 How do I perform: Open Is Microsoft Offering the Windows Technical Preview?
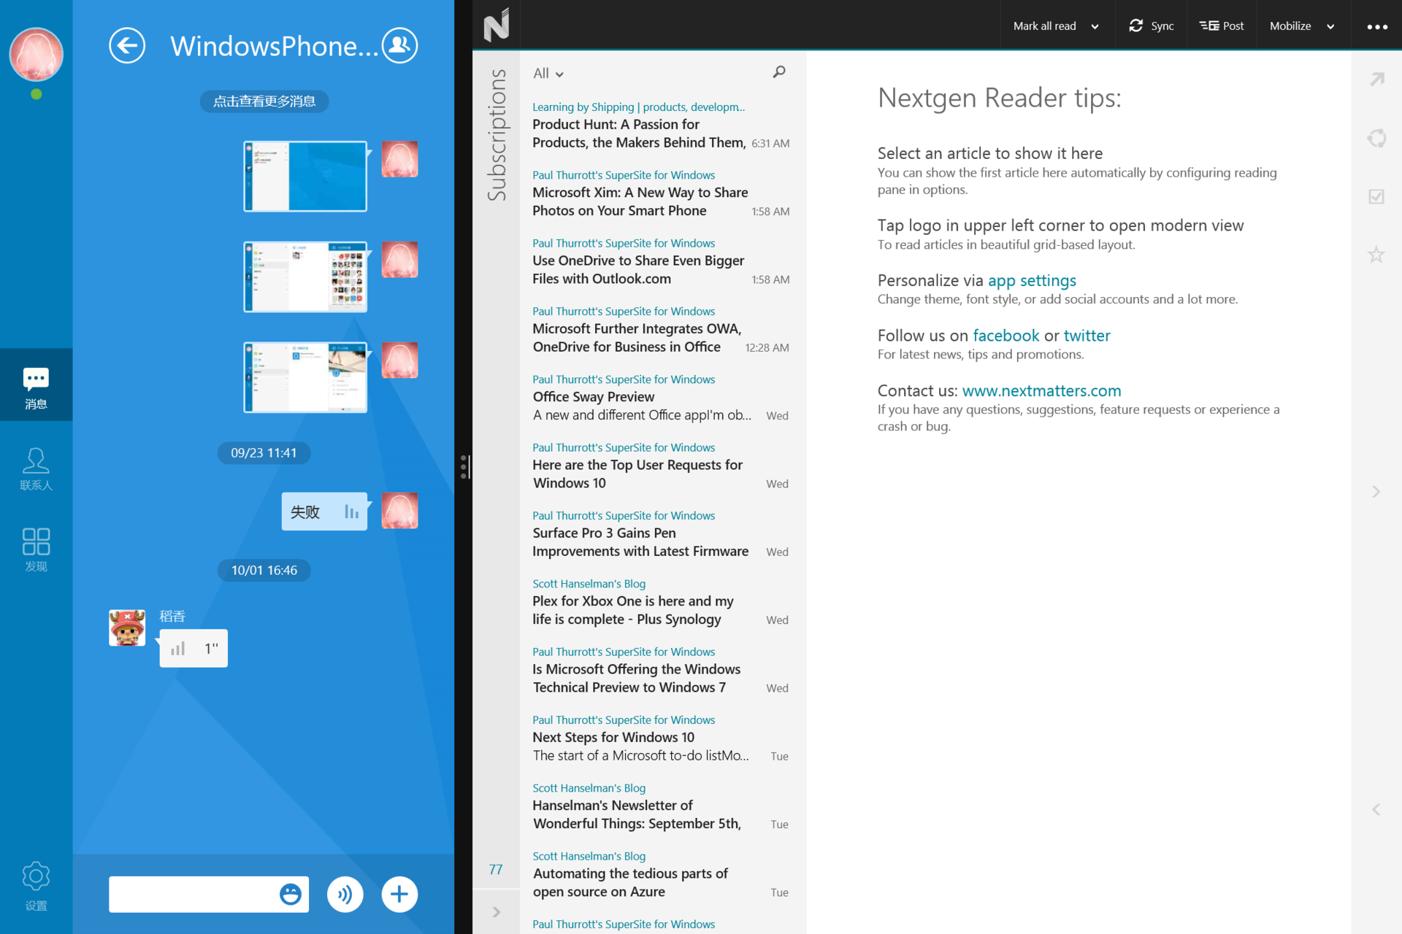[661, 670]
